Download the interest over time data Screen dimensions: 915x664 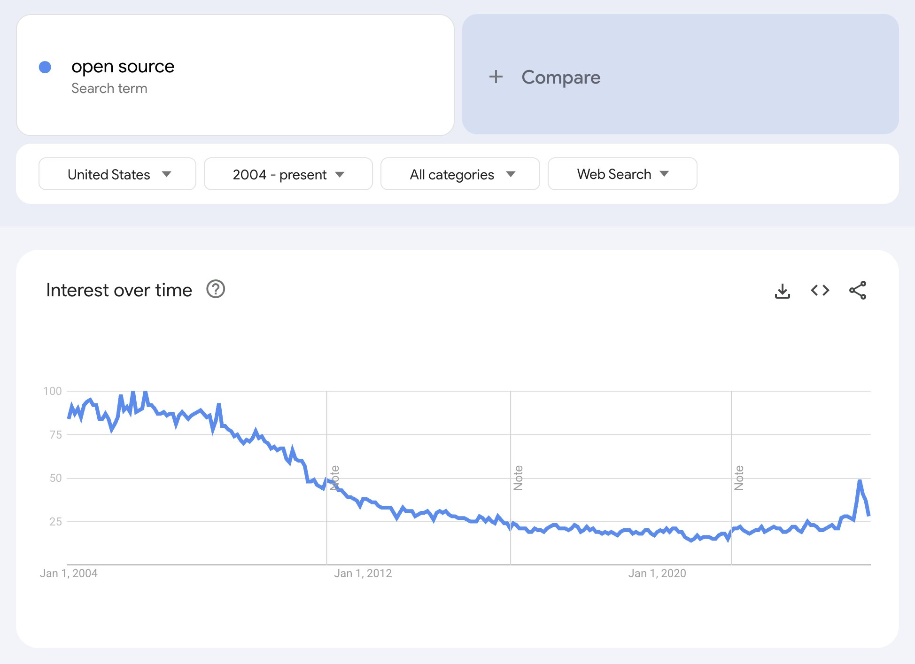[782, 291]
